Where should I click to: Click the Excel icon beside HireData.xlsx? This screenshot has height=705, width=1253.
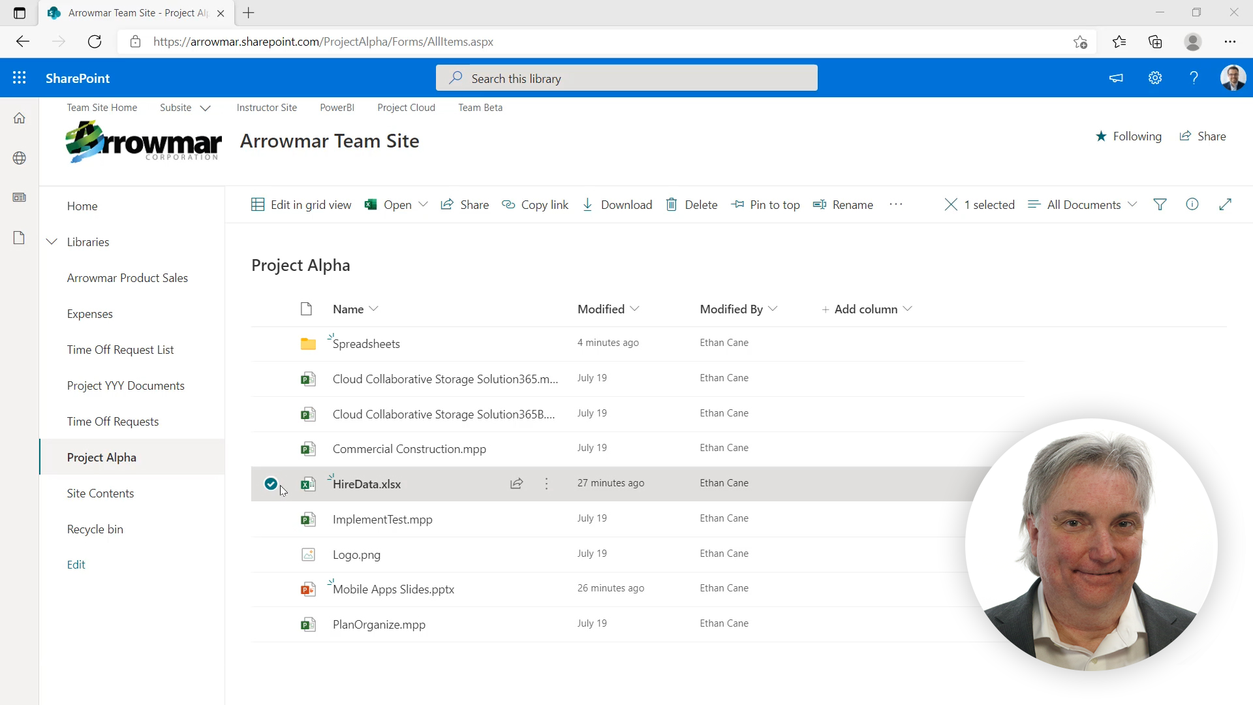point(308,484)
